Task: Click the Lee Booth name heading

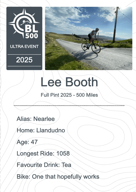Action: pos(69,82)
